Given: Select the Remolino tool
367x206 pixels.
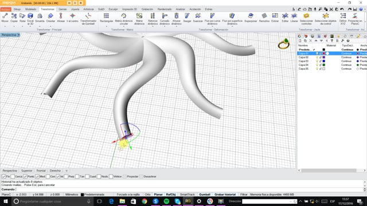Looking at the screenshot, I should tap(264, 18).
